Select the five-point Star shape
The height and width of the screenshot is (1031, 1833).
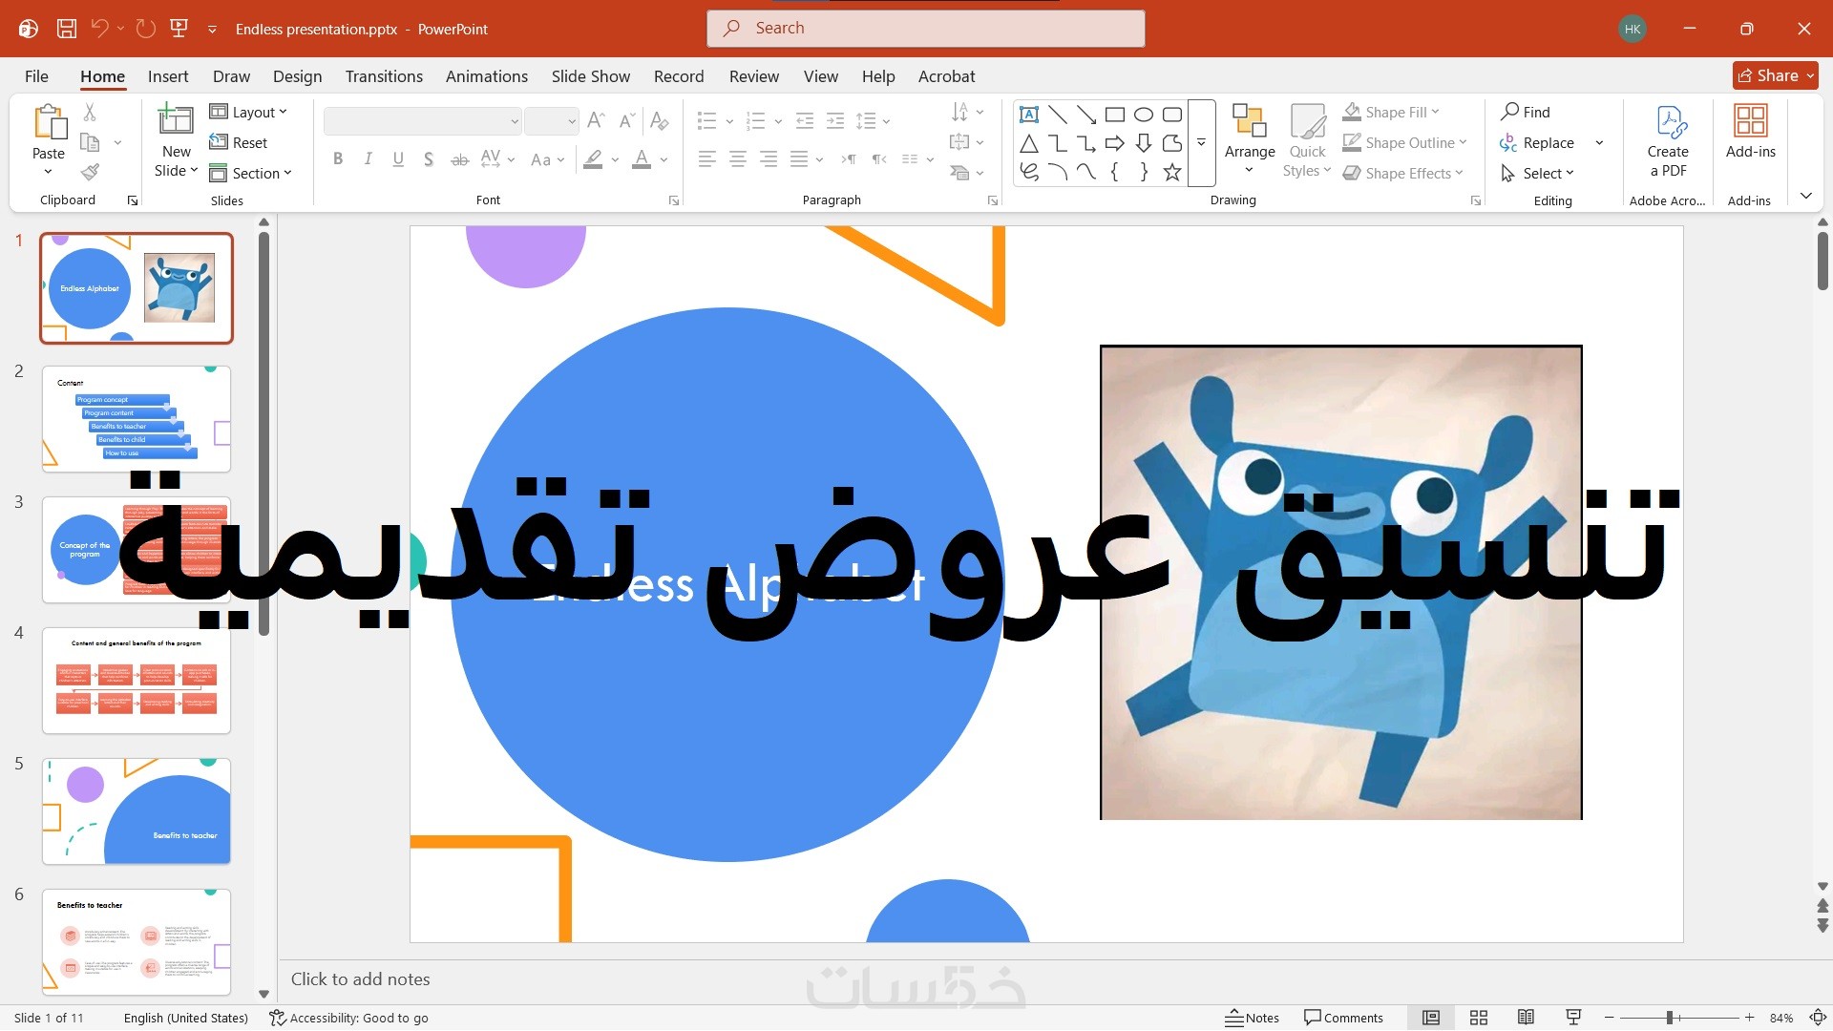[1172, 172]
